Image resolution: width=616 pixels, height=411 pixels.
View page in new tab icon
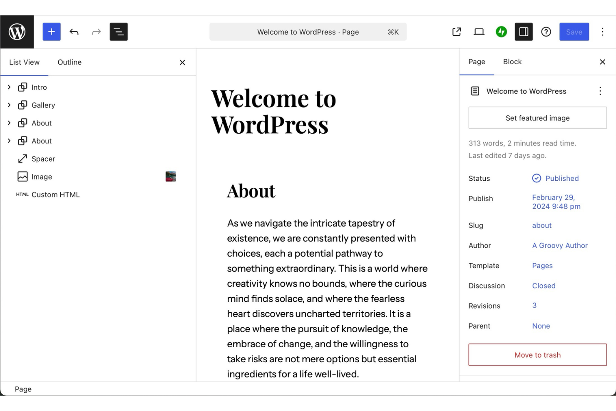point(457,32)
